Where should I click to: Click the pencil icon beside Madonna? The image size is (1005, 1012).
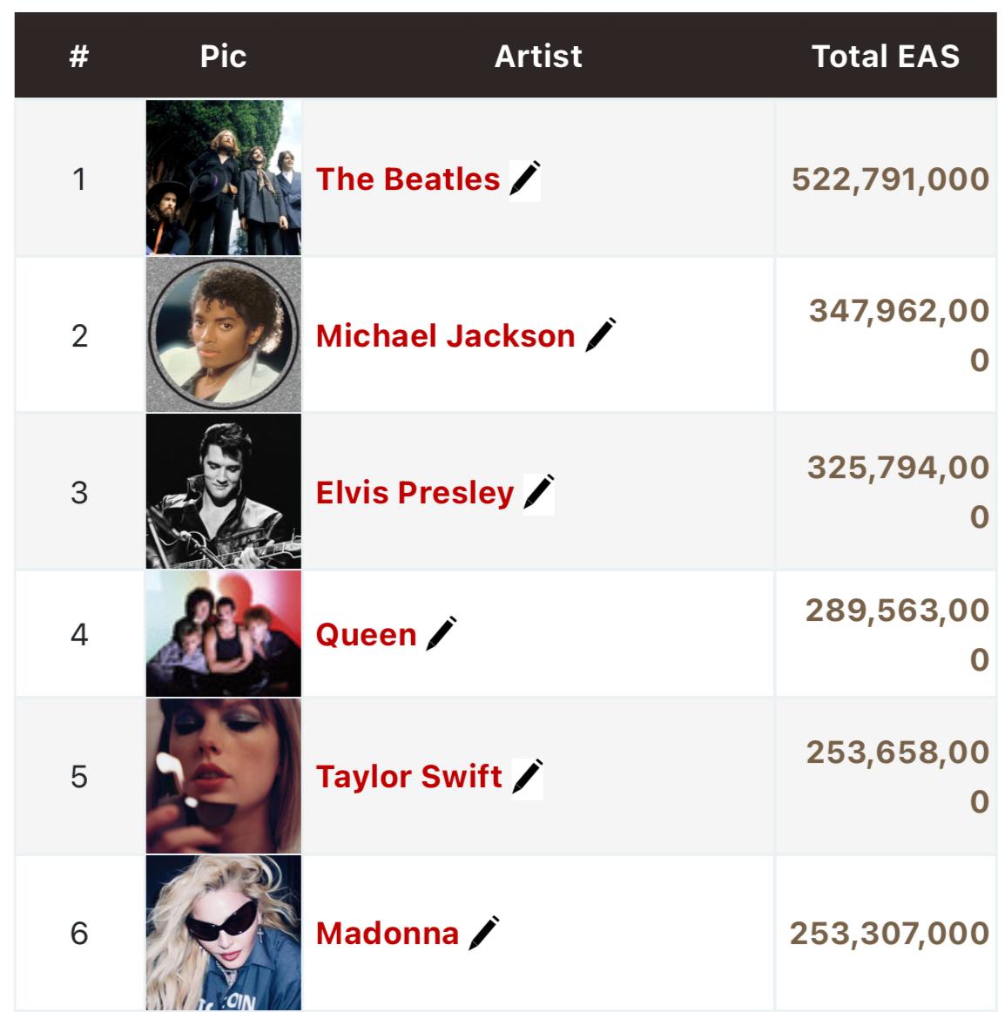click(483, 934)
